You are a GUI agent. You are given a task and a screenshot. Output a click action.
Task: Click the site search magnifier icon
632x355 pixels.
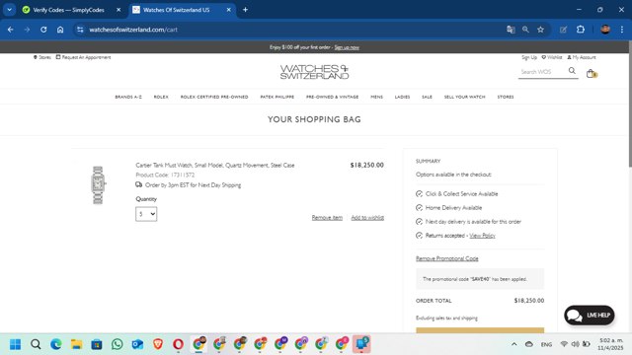(x=572, y=71)
